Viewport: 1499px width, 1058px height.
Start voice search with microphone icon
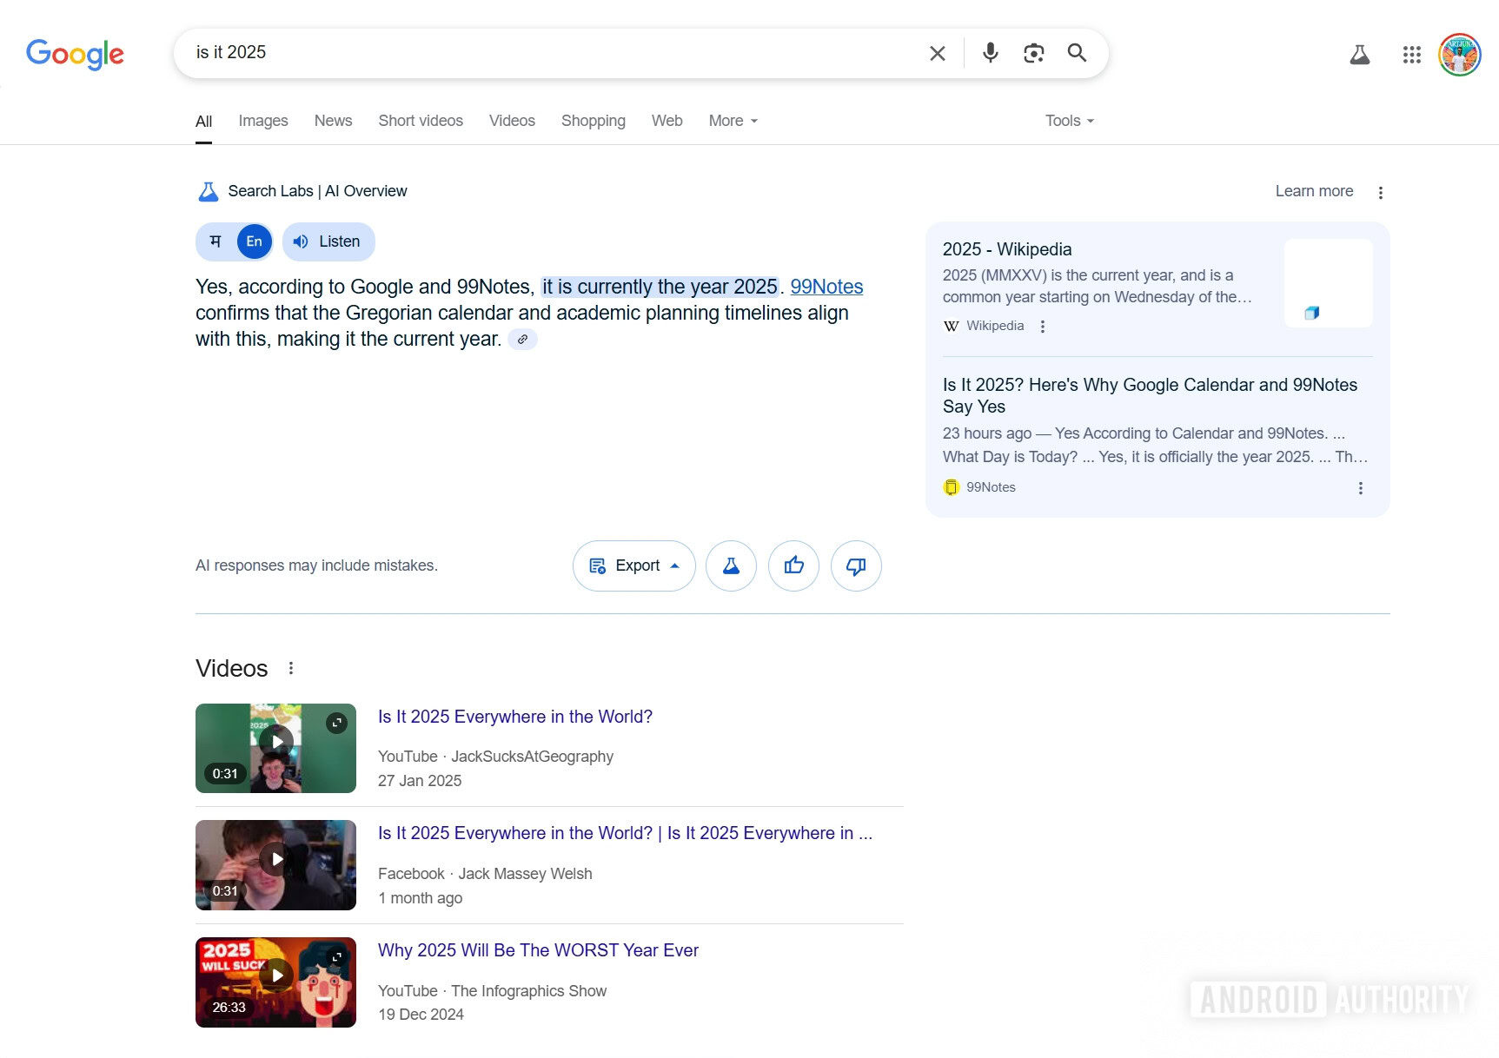990,53
